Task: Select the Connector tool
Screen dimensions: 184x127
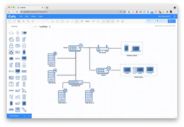Action: pos(68,21)
